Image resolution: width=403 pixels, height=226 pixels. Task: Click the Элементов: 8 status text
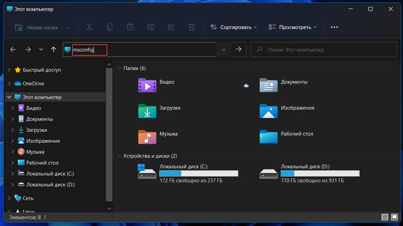tap(25, 217)
